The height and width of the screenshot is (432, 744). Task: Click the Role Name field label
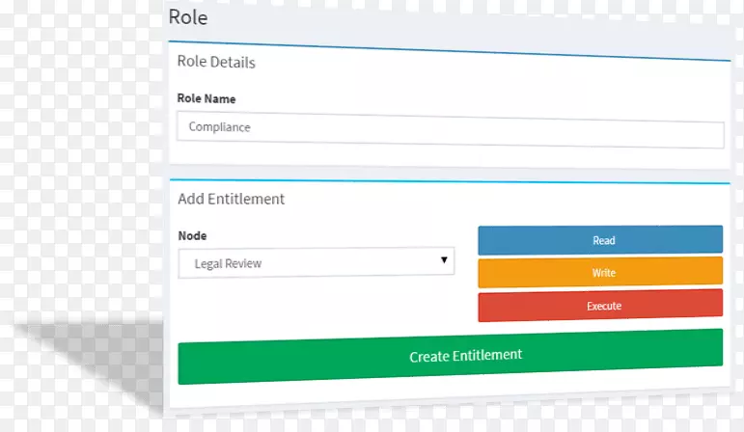(207, 98)
